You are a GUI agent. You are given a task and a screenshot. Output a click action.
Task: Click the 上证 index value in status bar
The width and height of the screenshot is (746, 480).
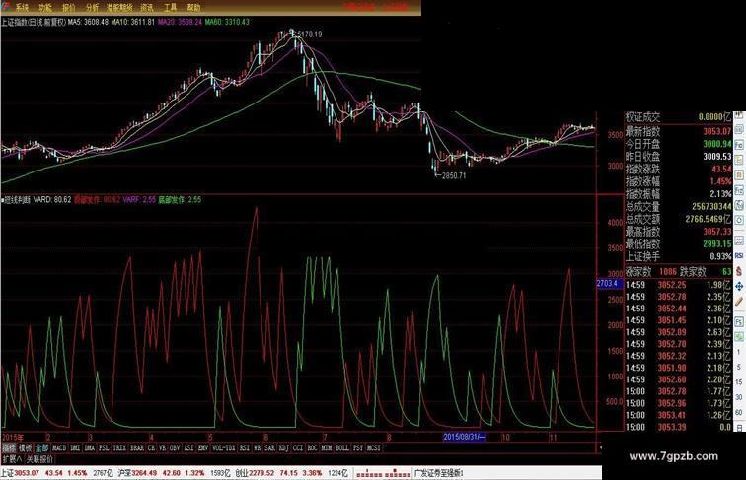25,473
